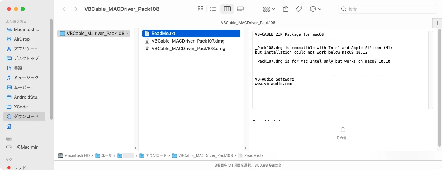Click the デスクトップ icon in sidebar
This screenshot has height=170, width=442.
point(9,58)
